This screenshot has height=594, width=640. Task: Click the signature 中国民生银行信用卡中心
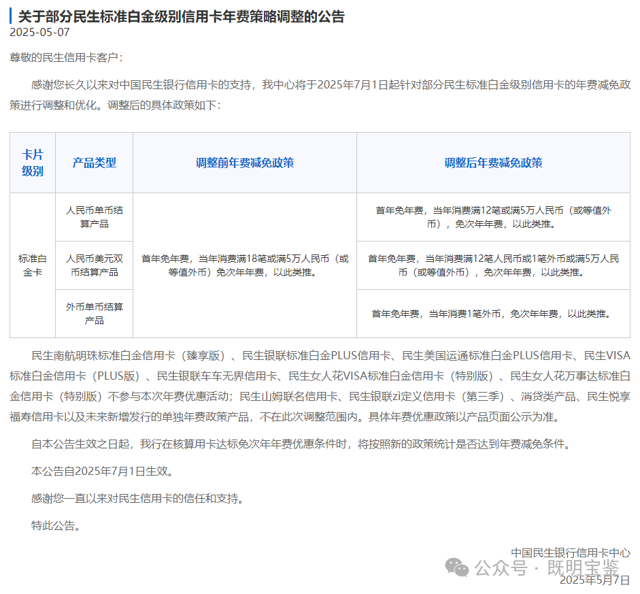(571, 552)
